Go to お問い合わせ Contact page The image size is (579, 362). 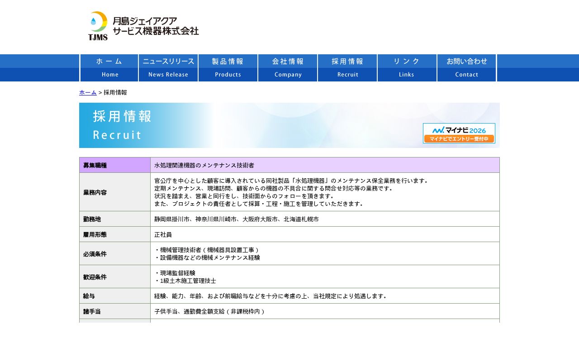coord(467,68)
